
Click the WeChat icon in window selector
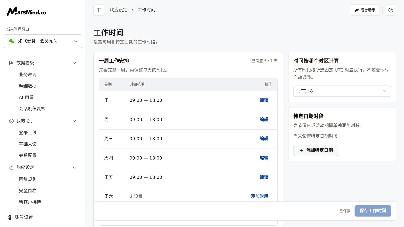pos(12,41)
